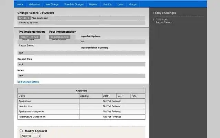This screenshot has width=220, height=138.
Task: Click the Note column header
Action: pos(138,96)
